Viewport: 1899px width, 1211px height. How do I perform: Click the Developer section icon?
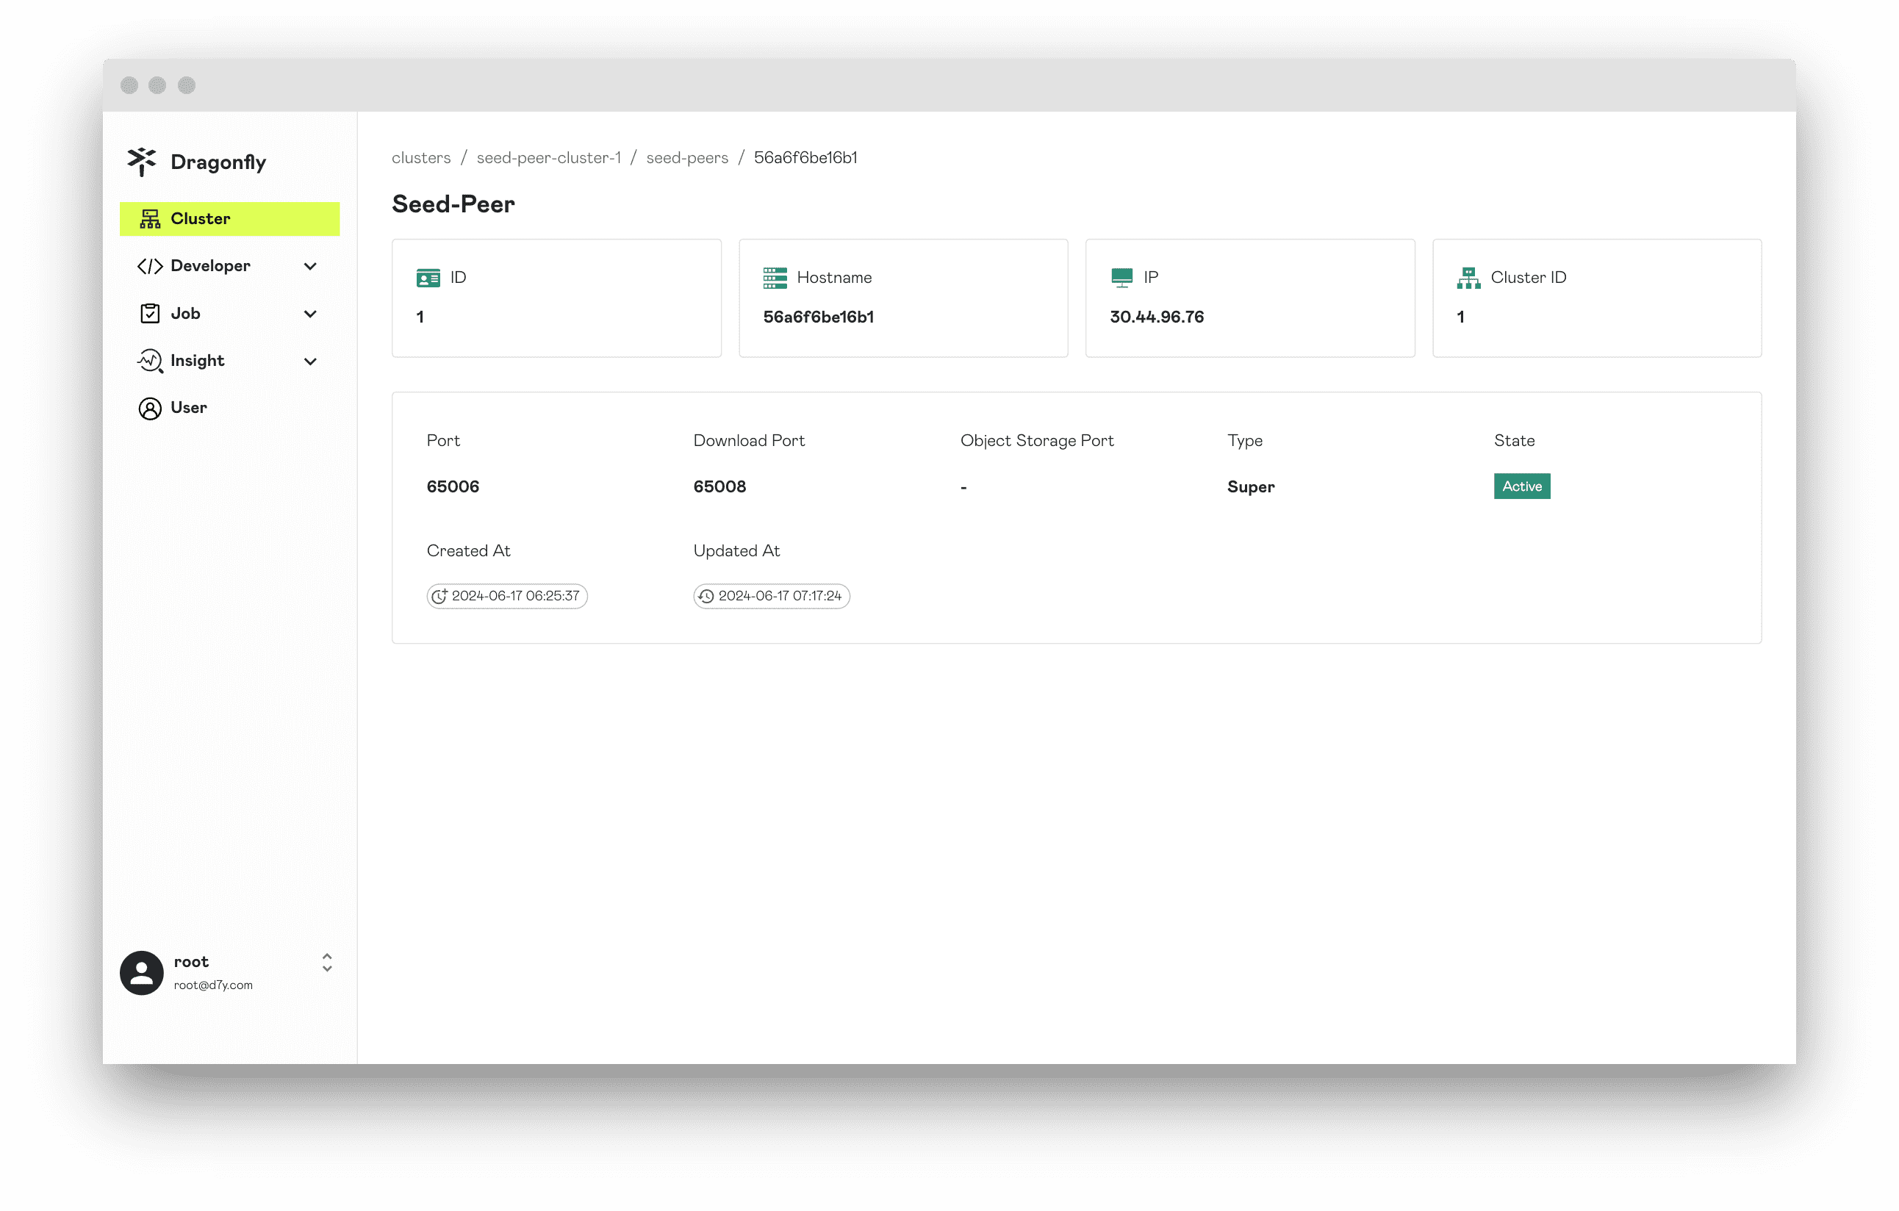pyautogui.click(x=149, y=266)
